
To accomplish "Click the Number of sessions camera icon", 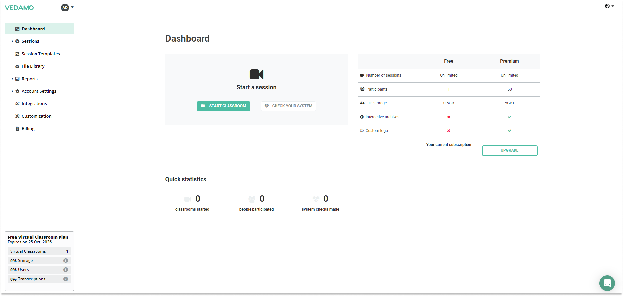I will (x=362, y=75).
